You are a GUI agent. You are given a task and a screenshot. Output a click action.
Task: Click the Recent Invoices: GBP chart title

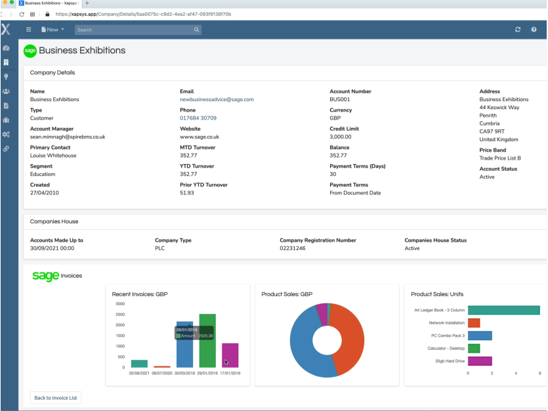(140, 294)
